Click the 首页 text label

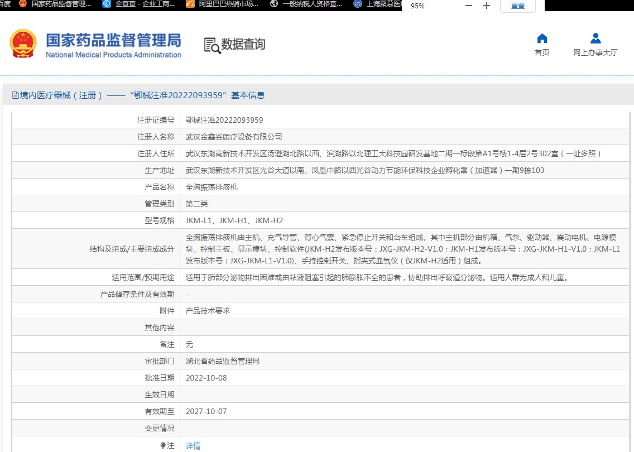point(542,52)
